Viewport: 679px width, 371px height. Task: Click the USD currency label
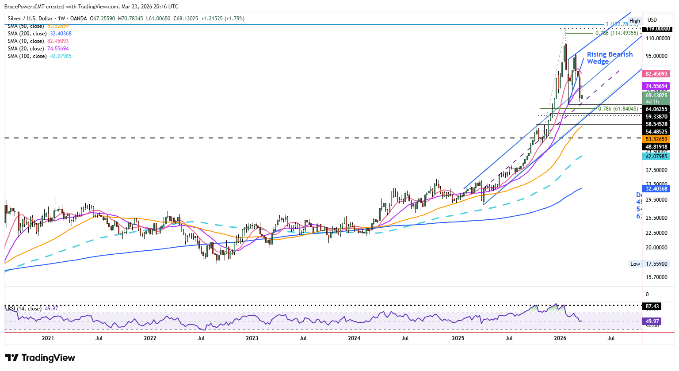coord(652,20)
